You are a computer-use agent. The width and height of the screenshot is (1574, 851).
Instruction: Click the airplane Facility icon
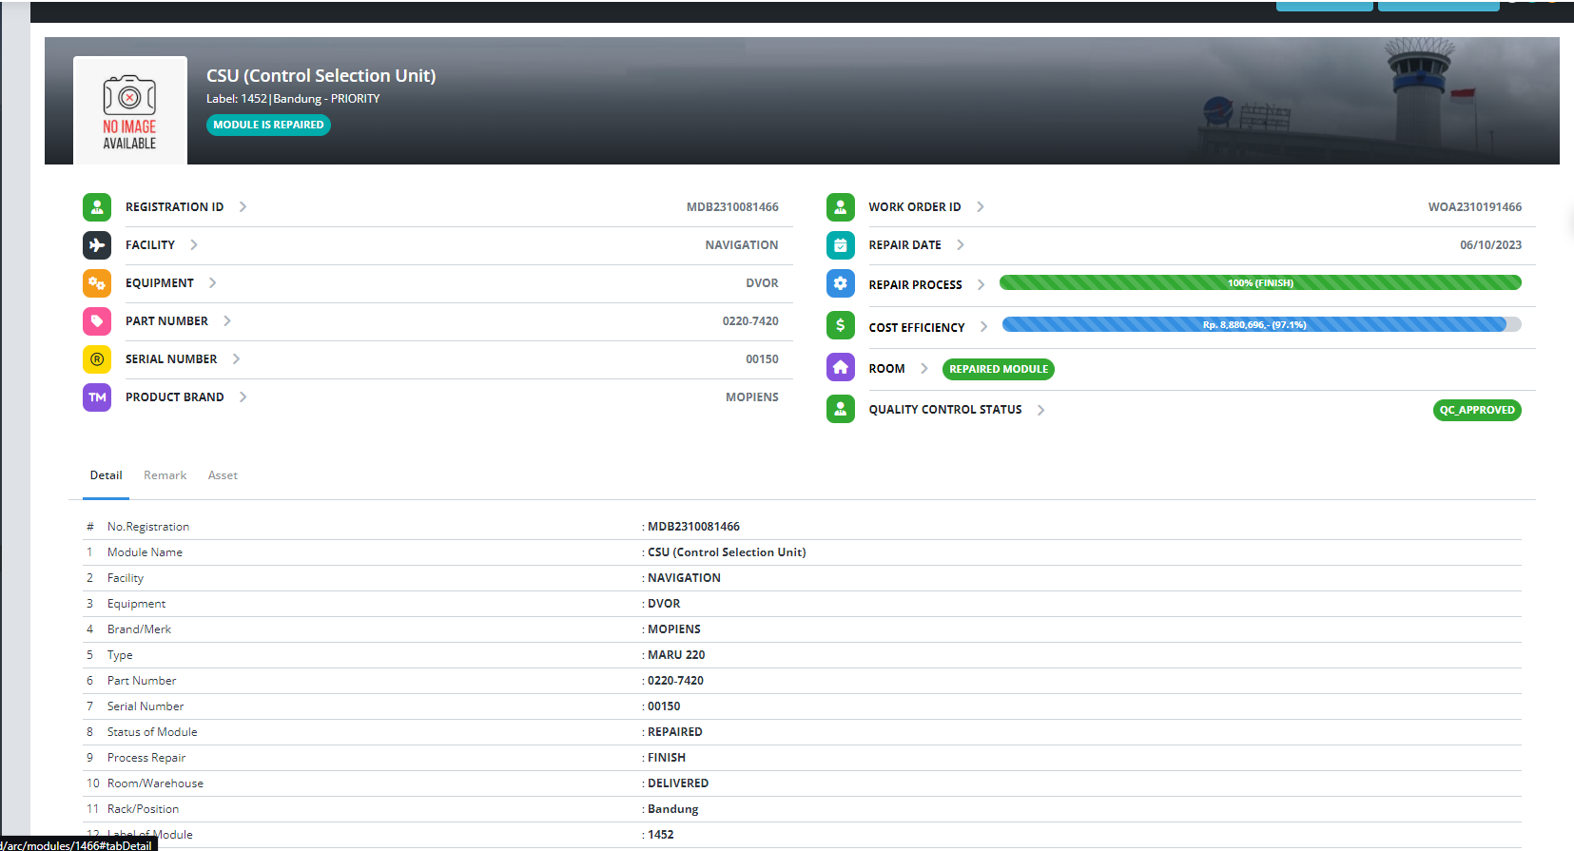pos(97,245)
